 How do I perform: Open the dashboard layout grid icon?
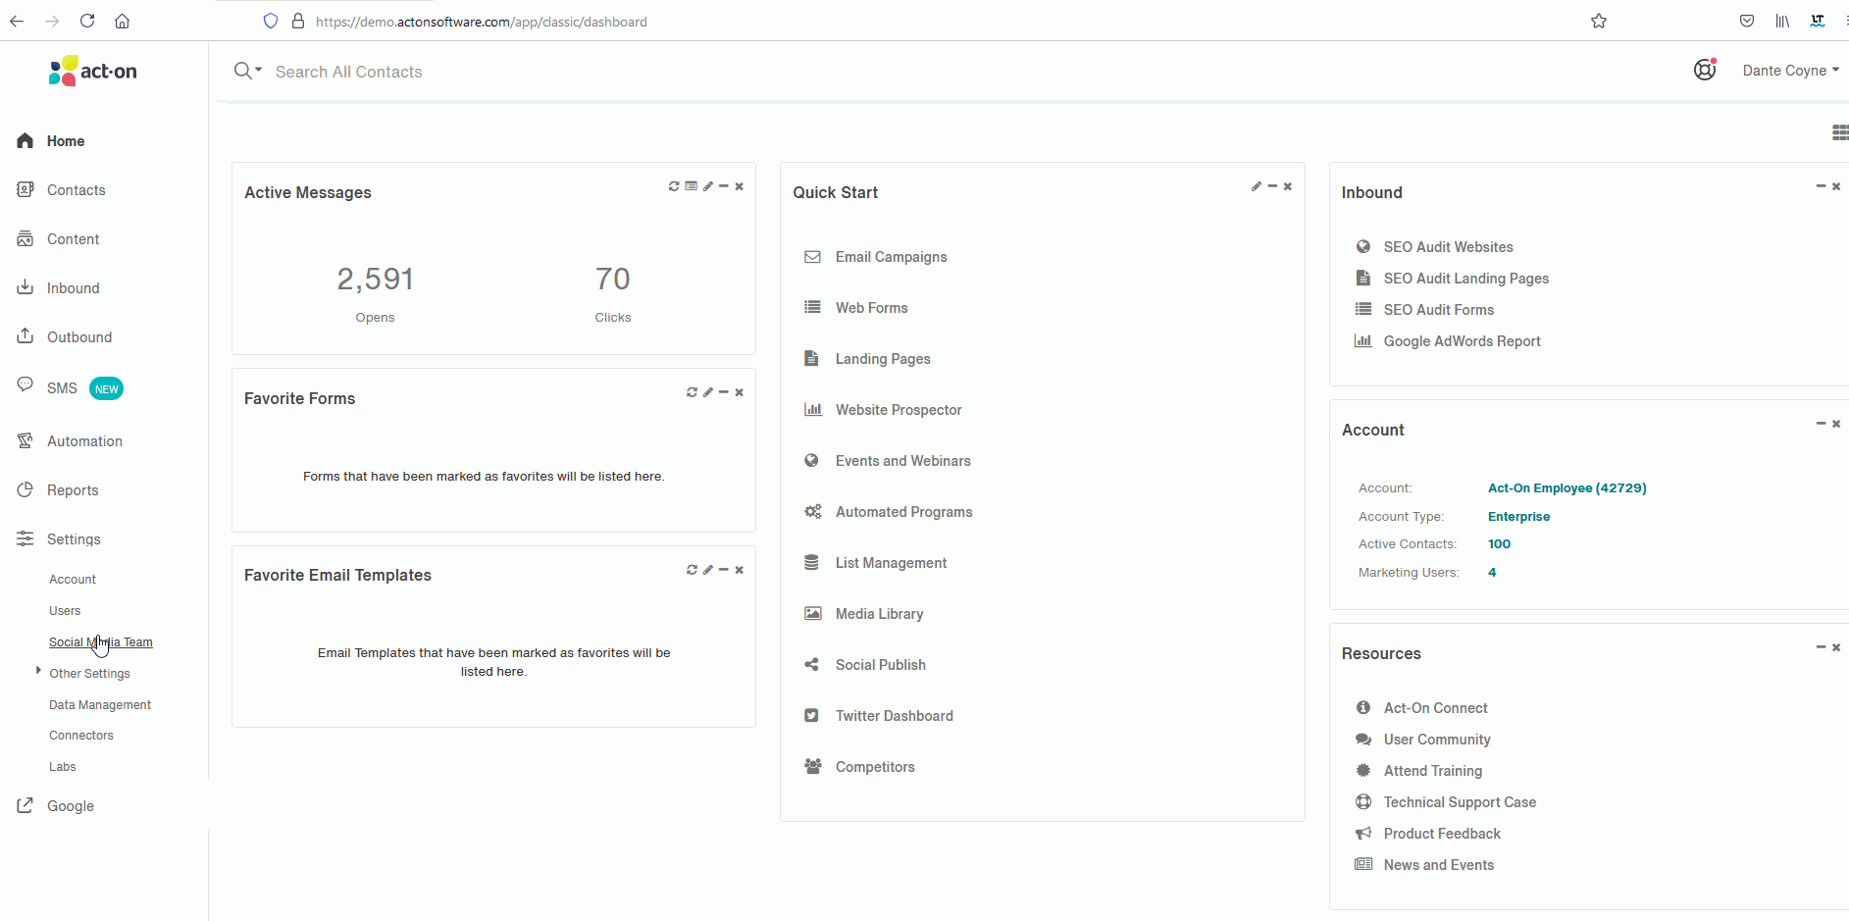(1839, 132)
